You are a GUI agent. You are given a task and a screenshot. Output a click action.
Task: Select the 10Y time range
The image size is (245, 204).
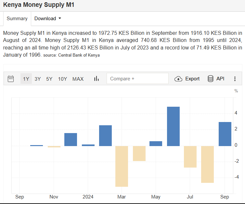[62, 79]
